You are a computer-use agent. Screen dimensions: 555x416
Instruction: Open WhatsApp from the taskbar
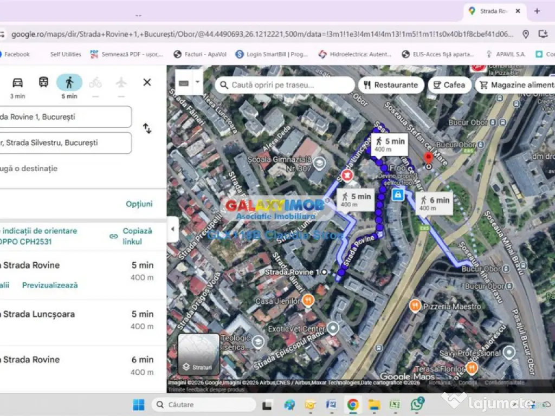pos(417,404)
